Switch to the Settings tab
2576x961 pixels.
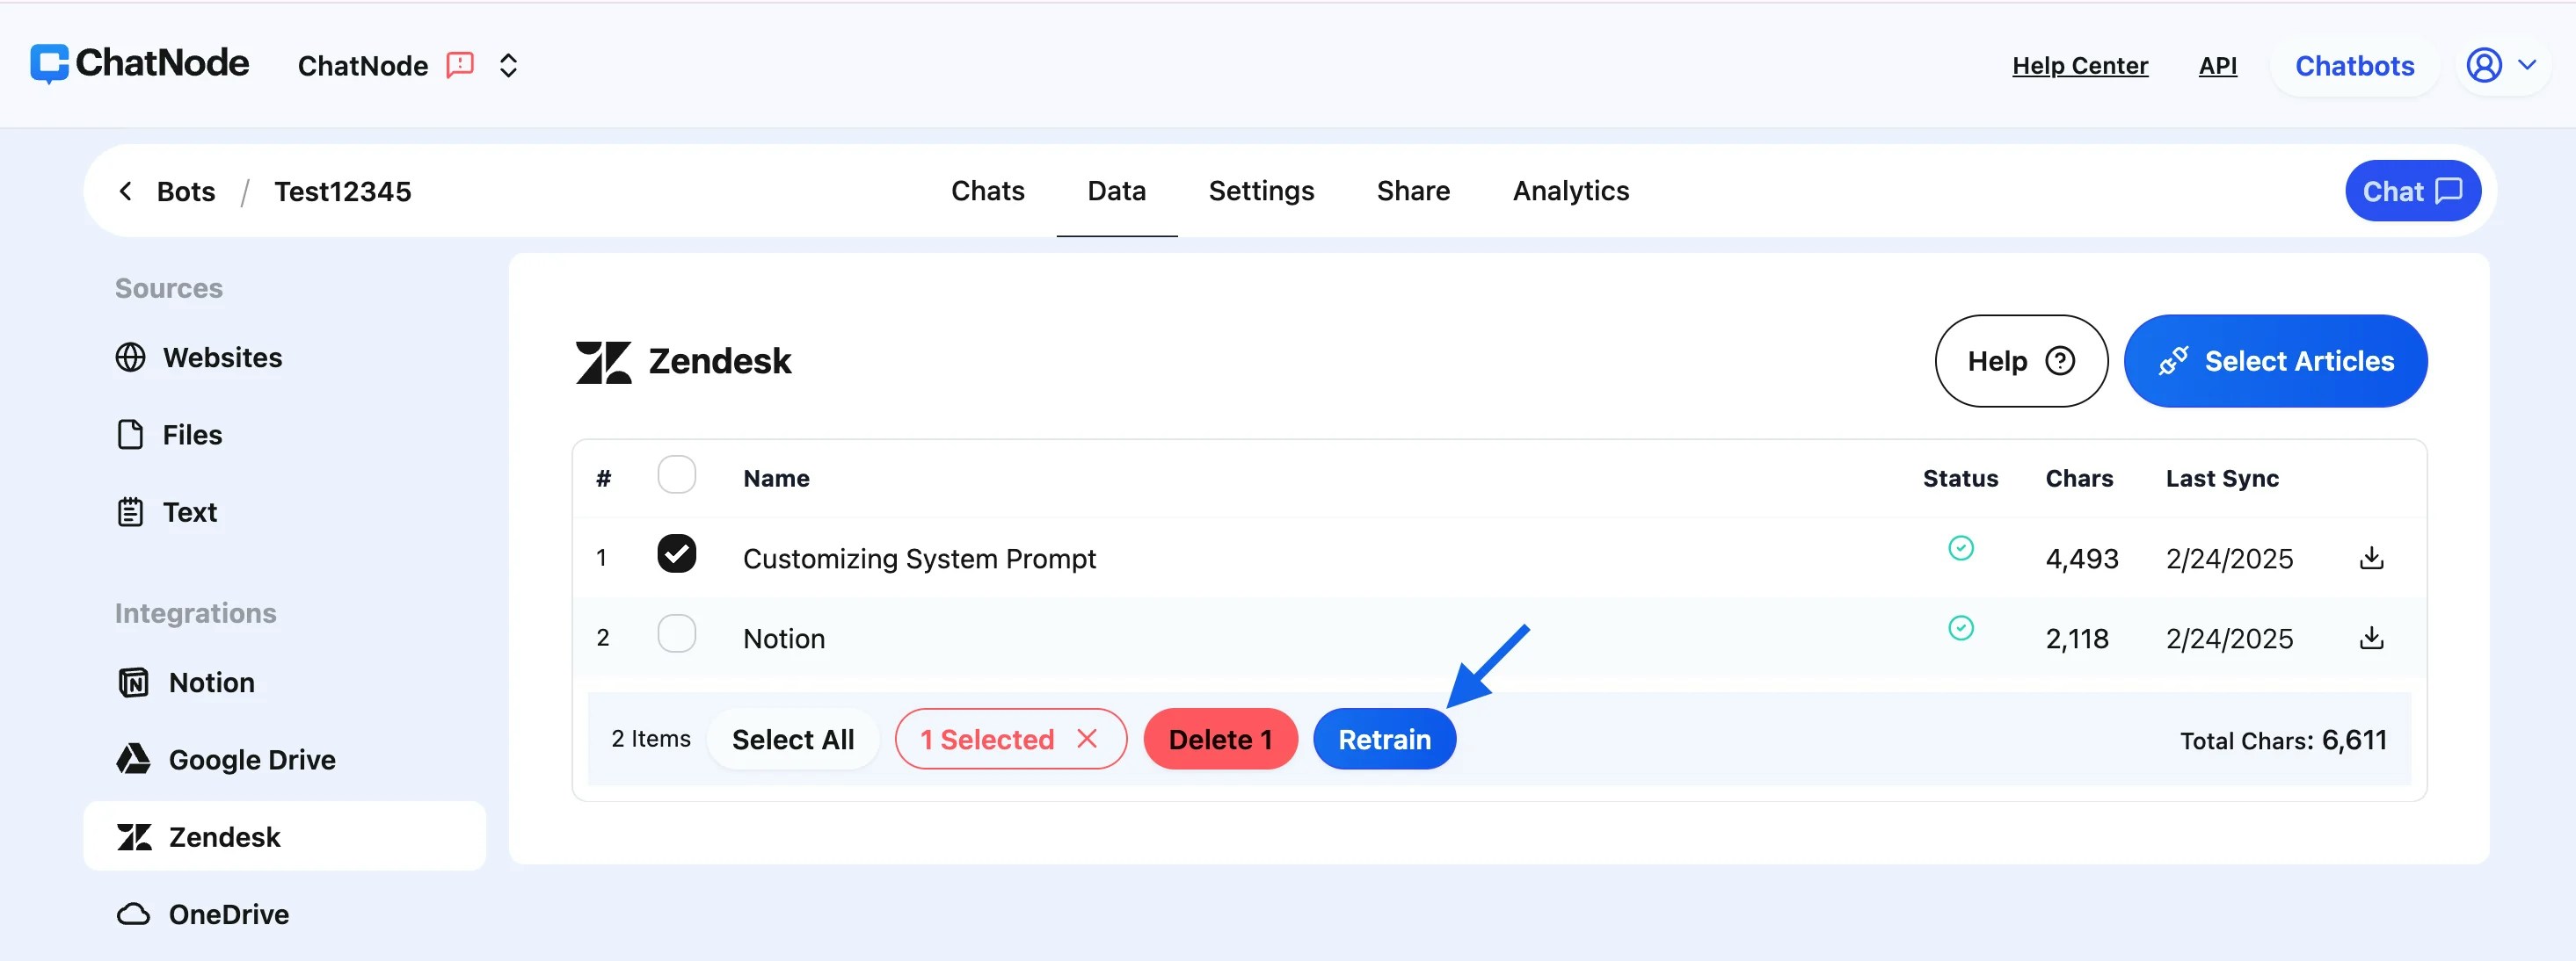click(1261, 191)
